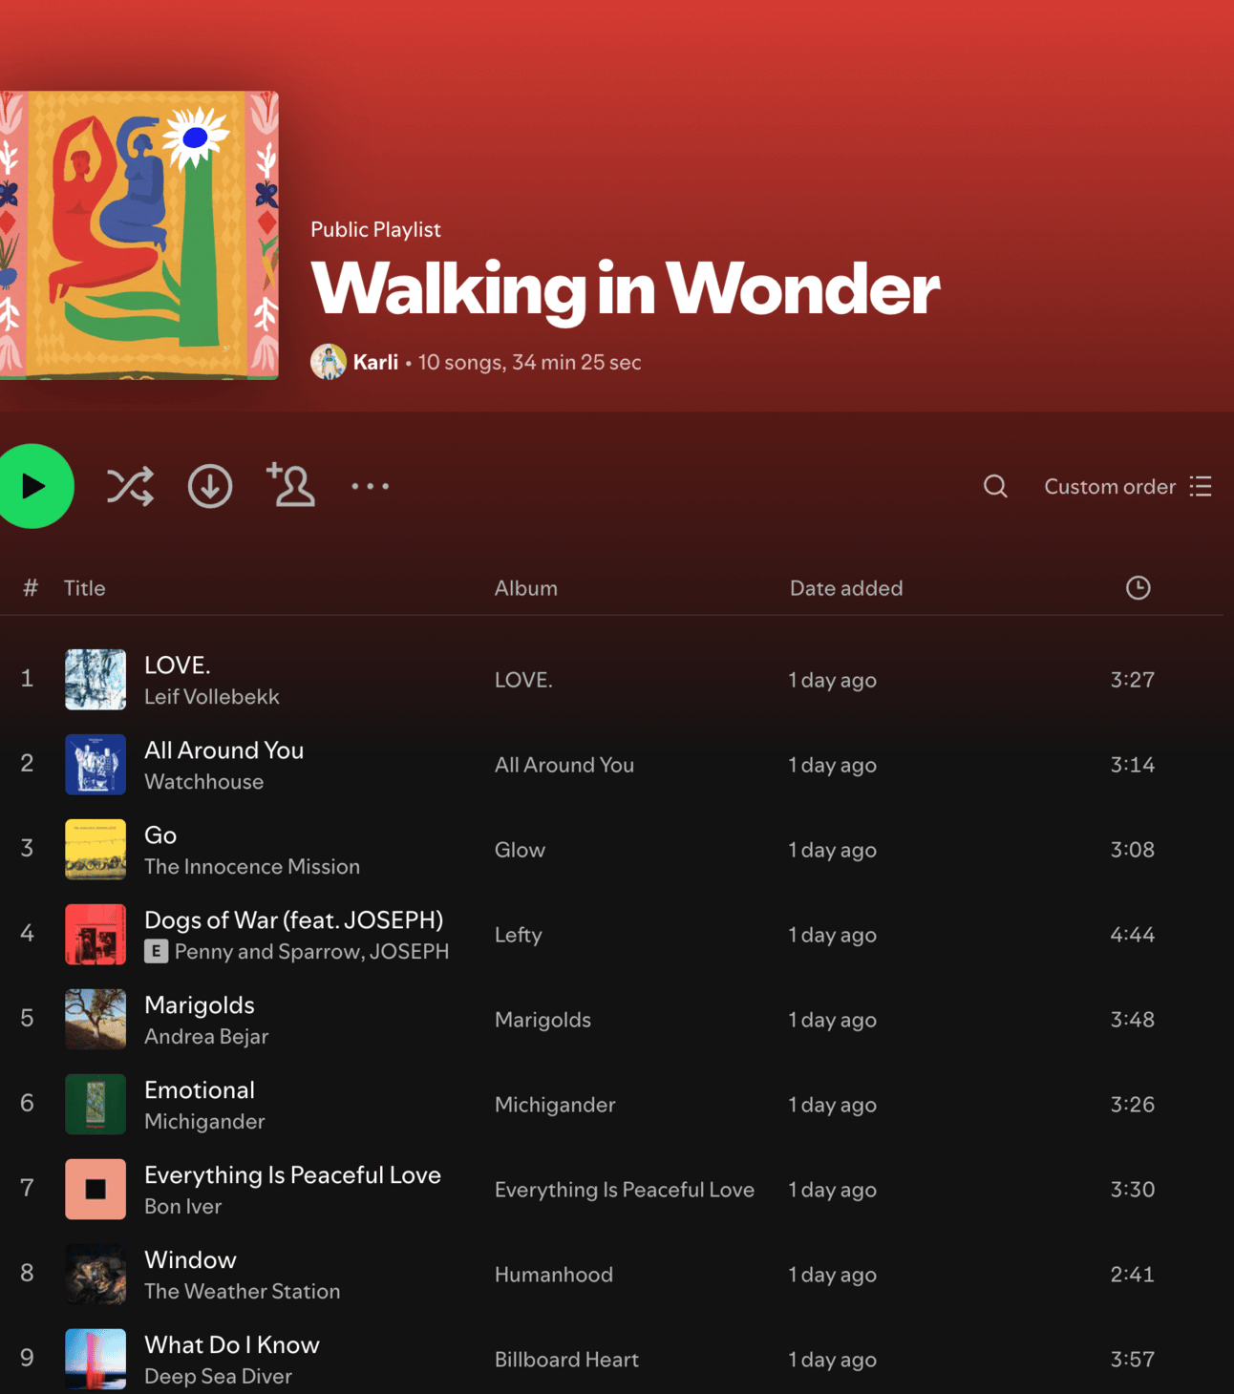Select song title Everything Is Peaceful Love
The width and height of the screenshot is (1234, 1394).
[x=292, y=1175]
